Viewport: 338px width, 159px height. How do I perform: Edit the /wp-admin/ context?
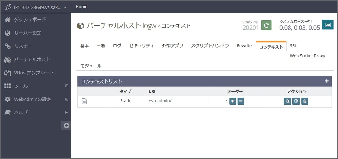[296, 101]
